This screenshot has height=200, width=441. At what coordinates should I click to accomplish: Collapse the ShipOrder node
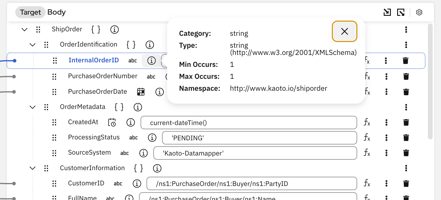24,29
